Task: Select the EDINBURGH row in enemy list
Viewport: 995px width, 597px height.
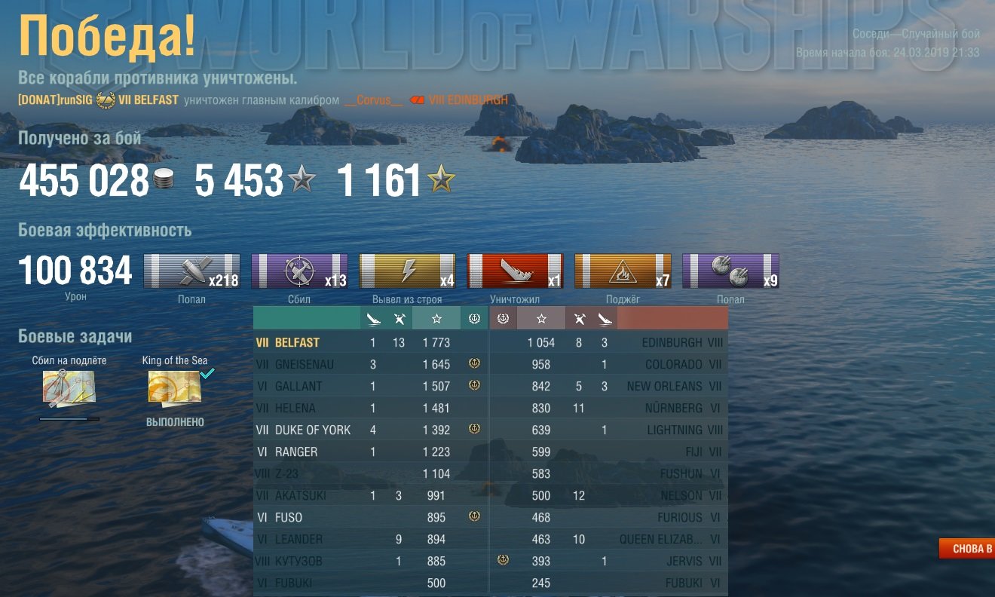Action: click(609, 342)
